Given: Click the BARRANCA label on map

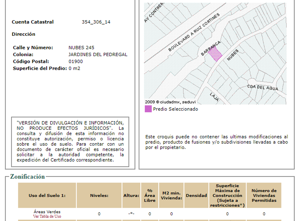Looking at the screenshot, I should pyautogui.click(x=211, y=48).
